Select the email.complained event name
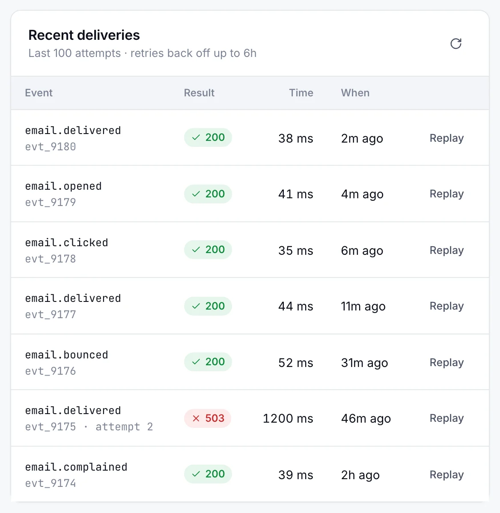This screenshot has height=513, width=500. 76,467
